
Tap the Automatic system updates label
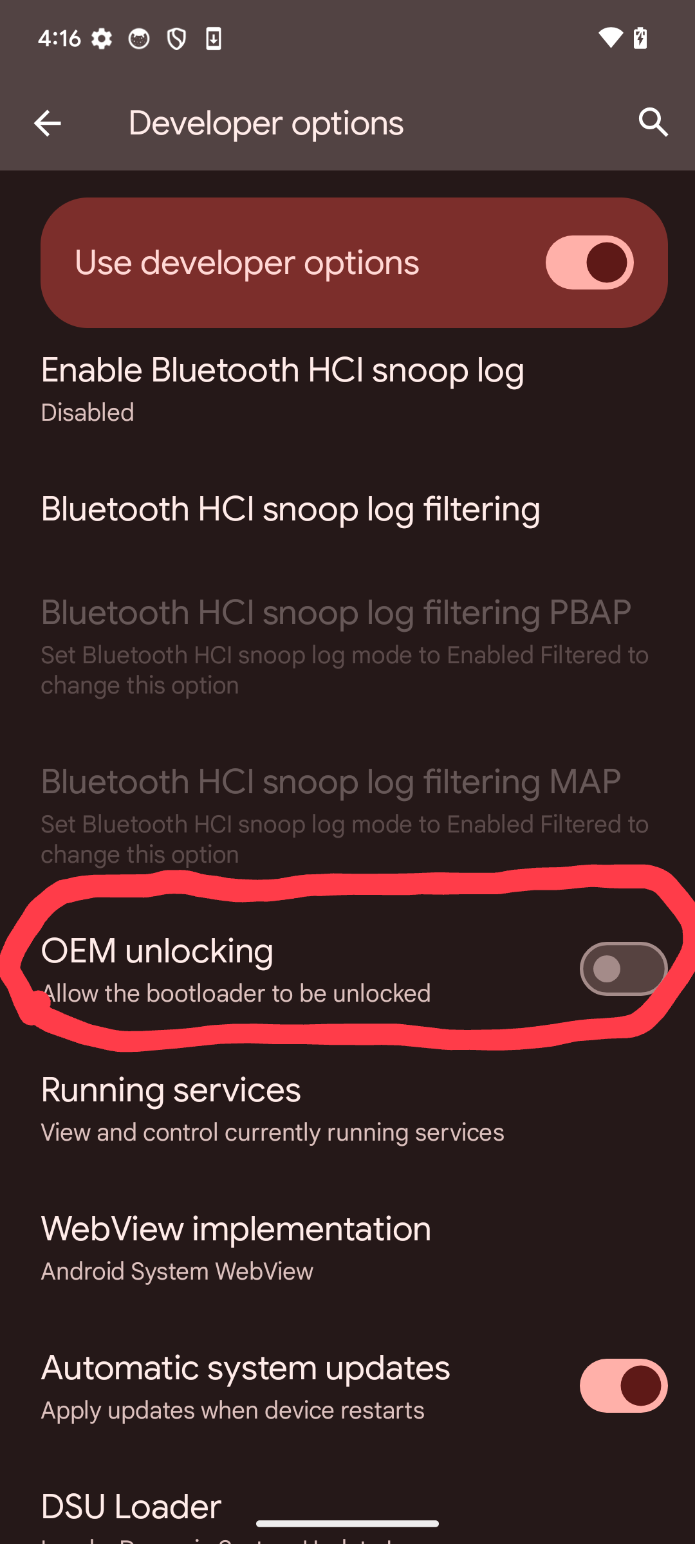(245, 1368)
